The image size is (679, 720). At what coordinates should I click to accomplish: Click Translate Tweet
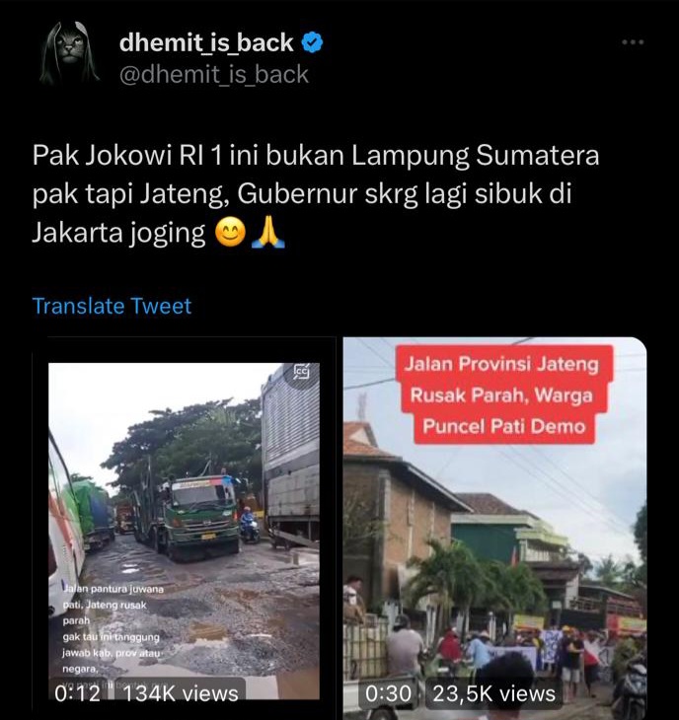[112, 306]
